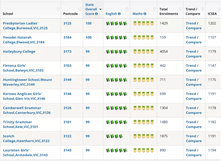Open postcode 3125 link

67,23
